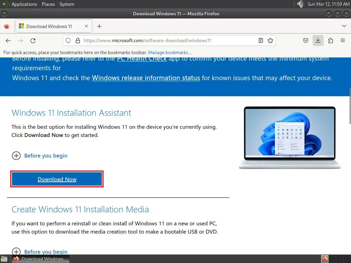Image resolution: width=351 pixels, height=263 pixels.
Task: Click the Windows 11 Installation Assistant heading
Action: click(x=71, y=113)
